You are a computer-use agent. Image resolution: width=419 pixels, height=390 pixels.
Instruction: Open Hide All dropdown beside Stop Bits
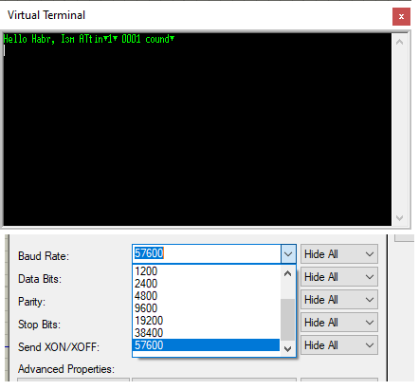tap(339, 323)
